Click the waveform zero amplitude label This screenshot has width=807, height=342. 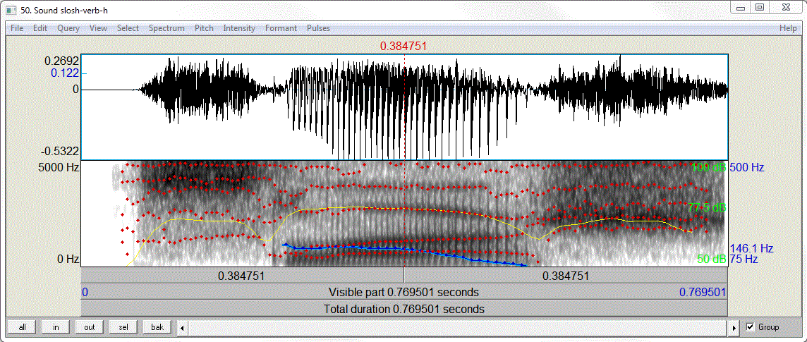coord(75,90)
